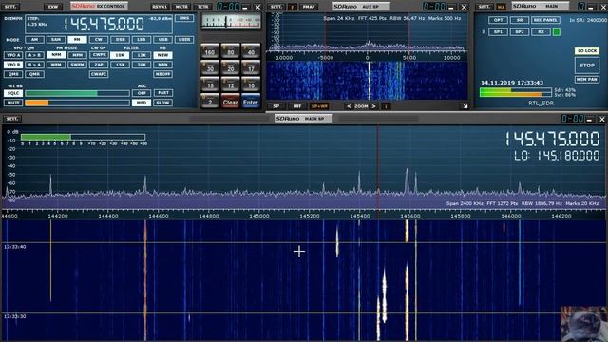This screenshot has height=342, width=608.
Task: Click the SP1 button
Action: point(498,32)
